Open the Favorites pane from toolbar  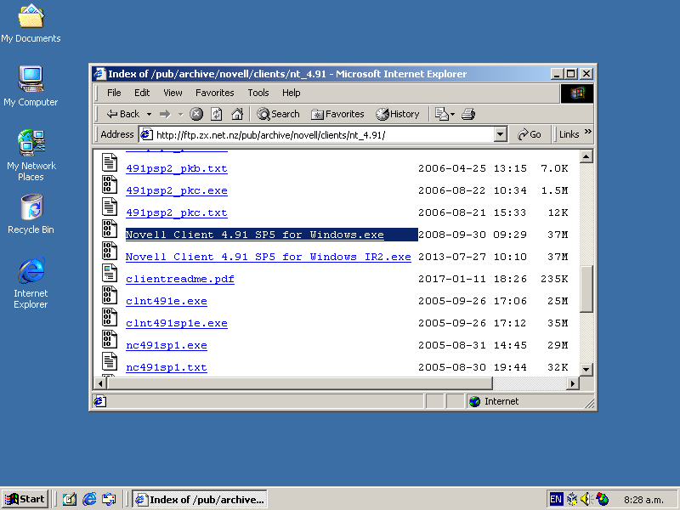(x=337, y=114)
